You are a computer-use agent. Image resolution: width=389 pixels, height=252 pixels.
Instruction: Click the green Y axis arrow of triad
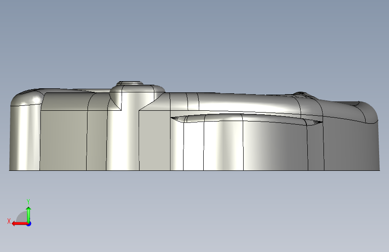coord(29,215)
